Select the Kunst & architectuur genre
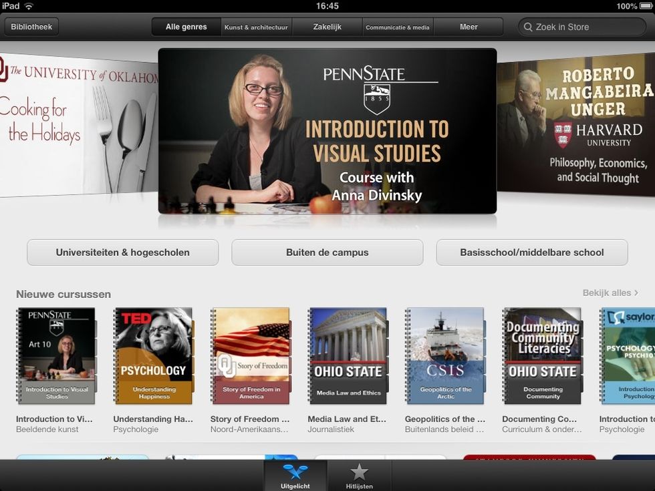 (256, 27)
